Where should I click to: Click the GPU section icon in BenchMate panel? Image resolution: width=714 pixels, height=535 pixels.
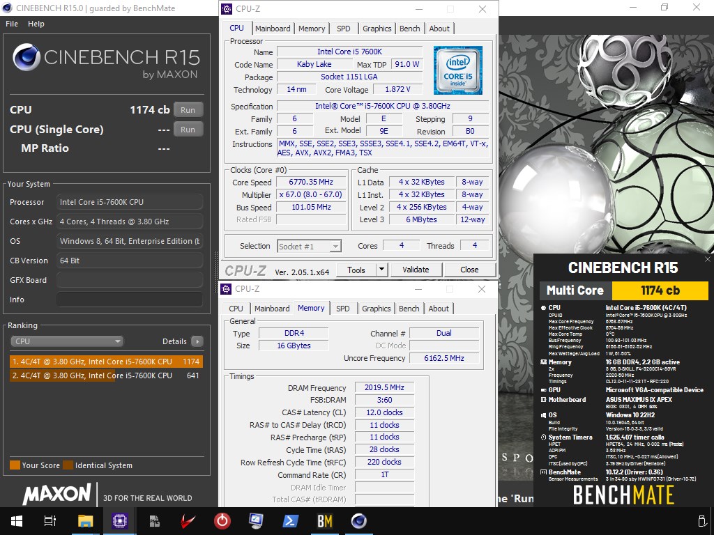tap(543, 390)
